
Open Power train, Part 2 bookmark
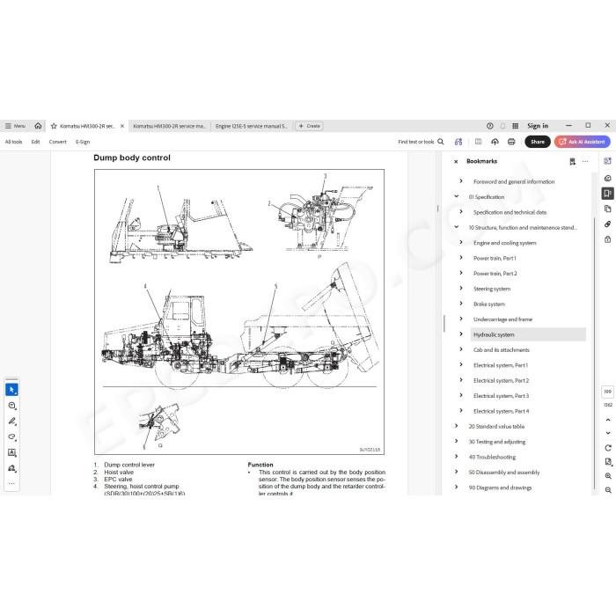pyautogui.click(x=495, y=274)
